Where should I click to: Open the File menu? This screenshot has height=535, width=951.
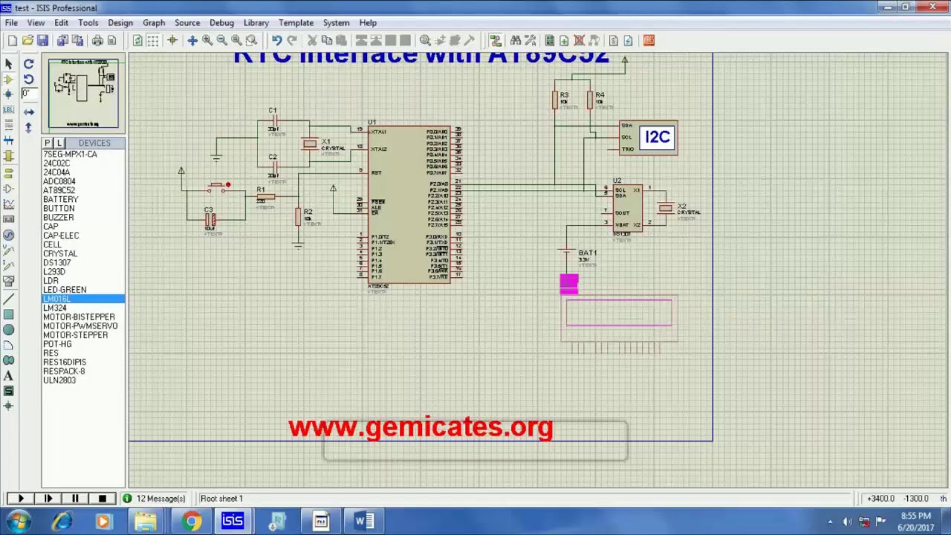pos(11,23)
